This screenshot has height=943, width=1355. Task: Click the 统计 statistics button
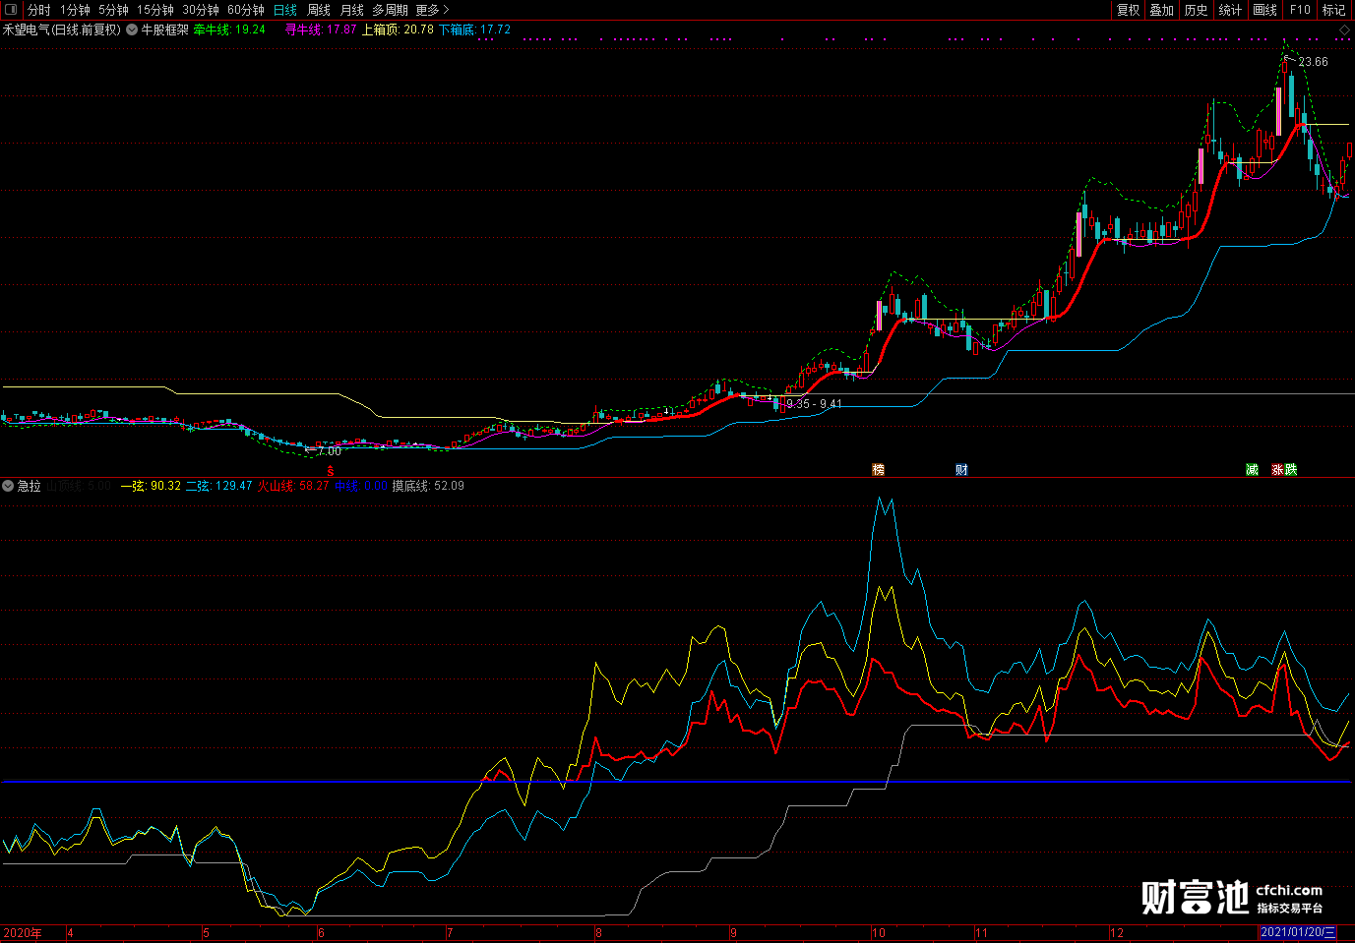1230,10
